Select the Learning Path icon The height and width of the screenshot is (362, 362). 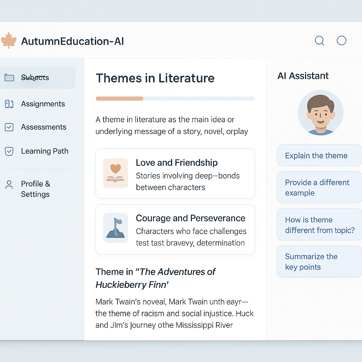click(x=9, y=151)
